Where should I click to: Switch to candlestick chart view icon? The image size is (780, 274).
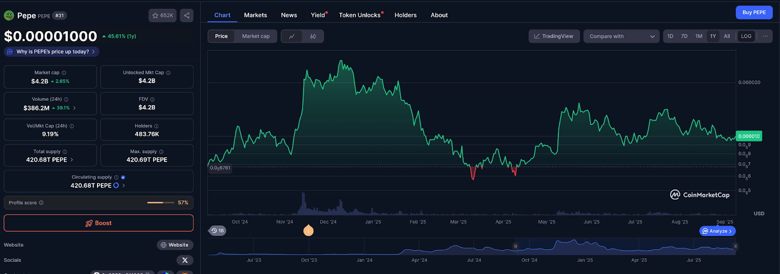tap(313, 36)
